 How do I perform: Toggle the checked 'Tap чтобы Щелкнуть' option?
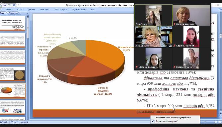tap(175, 121)
